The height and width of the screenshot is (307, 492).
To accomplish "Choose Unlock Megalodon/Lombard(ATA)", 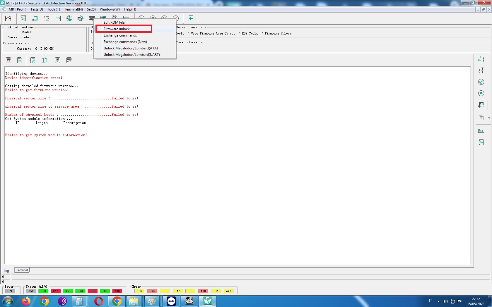I will [135, 48].
